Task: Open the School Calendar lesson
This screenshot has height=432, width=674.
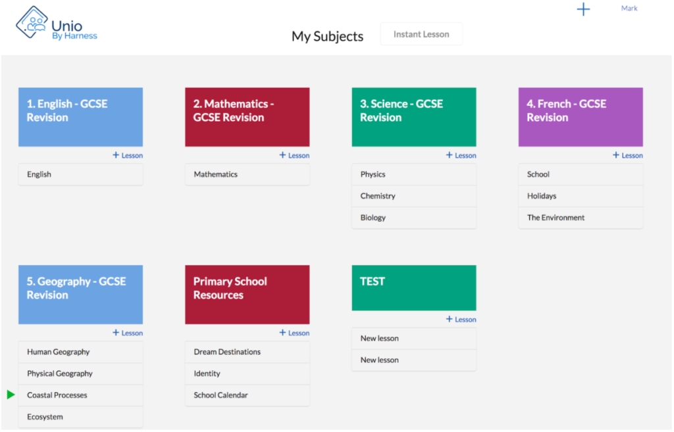Action: 247,395
